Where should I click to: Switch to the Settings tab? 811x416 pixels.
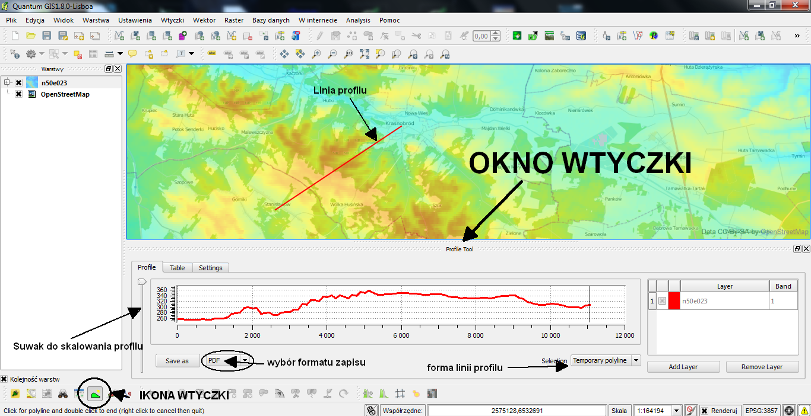210,268
